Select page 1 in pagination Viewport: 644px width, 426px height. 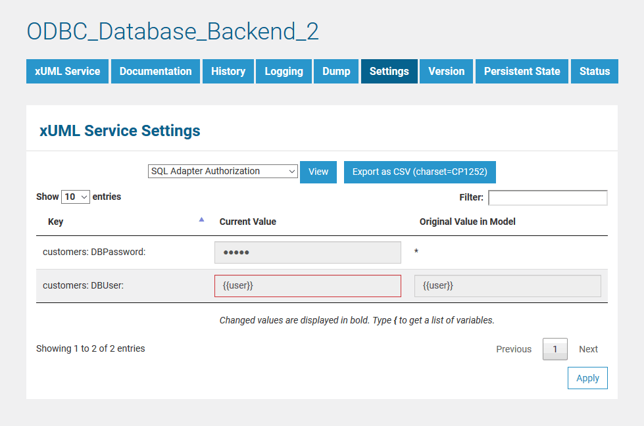(555, 349)
